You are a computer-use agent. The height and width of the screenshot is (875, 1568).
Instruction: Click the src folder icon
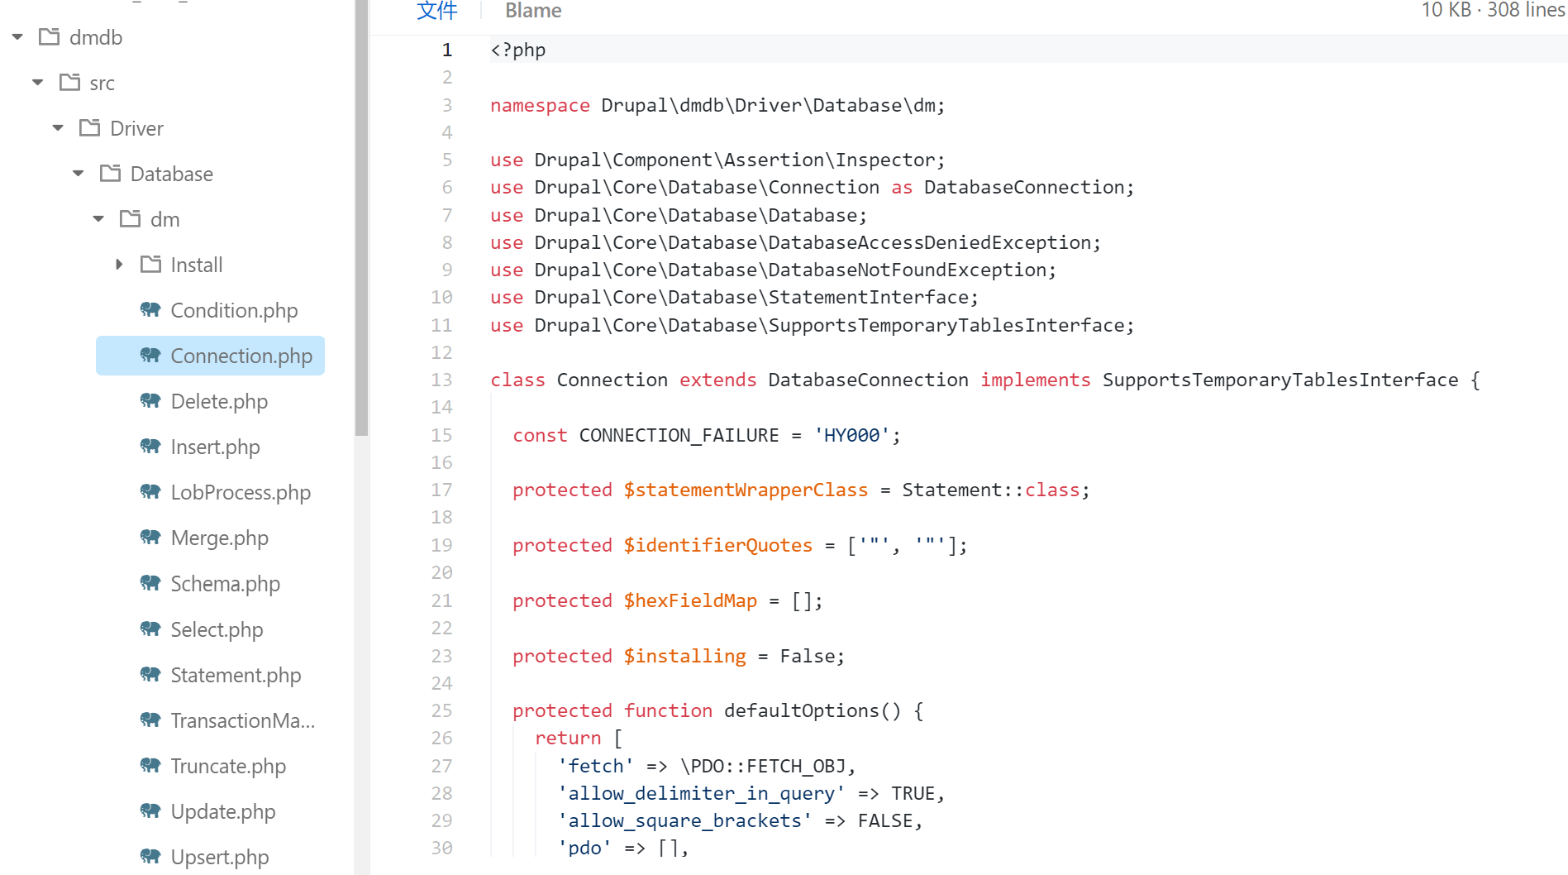point(70,82)
